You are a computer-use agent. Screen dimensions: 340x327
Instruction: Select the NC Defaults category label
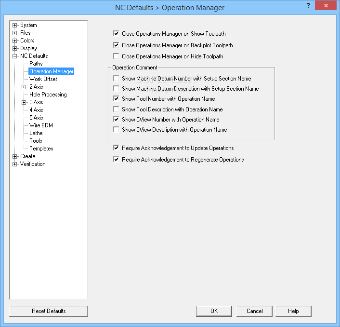click(34, 56)
